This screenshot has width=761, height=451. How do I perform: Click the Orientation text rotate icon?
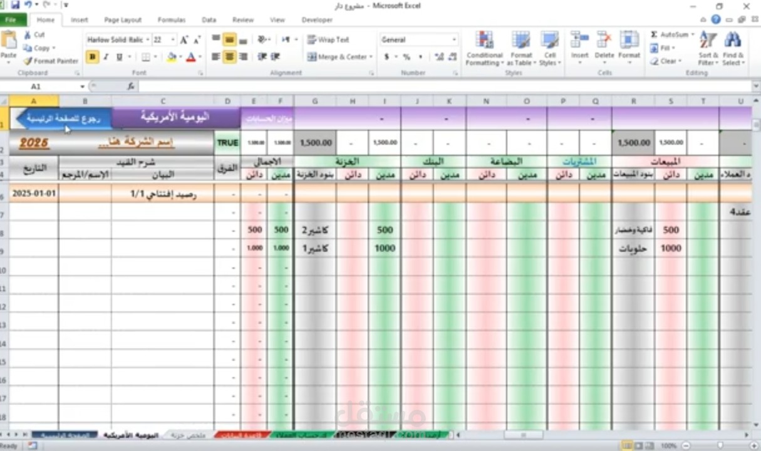point(263,39)
